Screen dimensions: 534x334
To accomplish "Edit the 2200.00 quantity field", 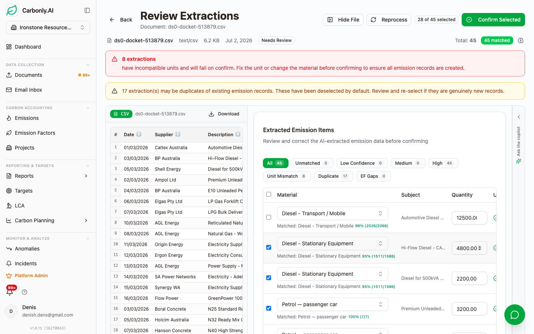I will point(469,278).
